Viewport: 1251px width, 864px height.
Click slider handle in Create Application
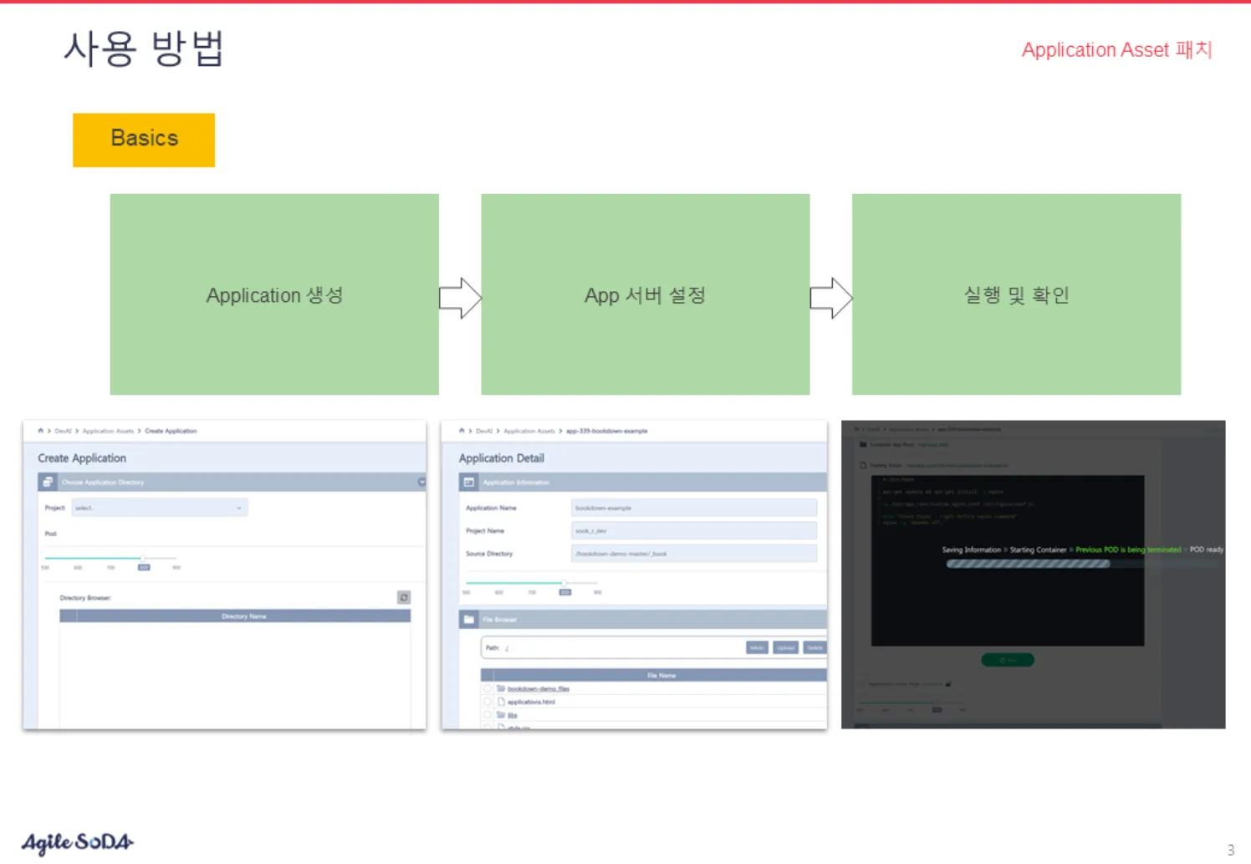point(143,557)
